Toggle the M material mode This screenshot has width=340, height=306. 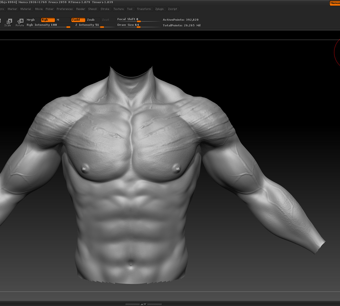coord(63,20)
